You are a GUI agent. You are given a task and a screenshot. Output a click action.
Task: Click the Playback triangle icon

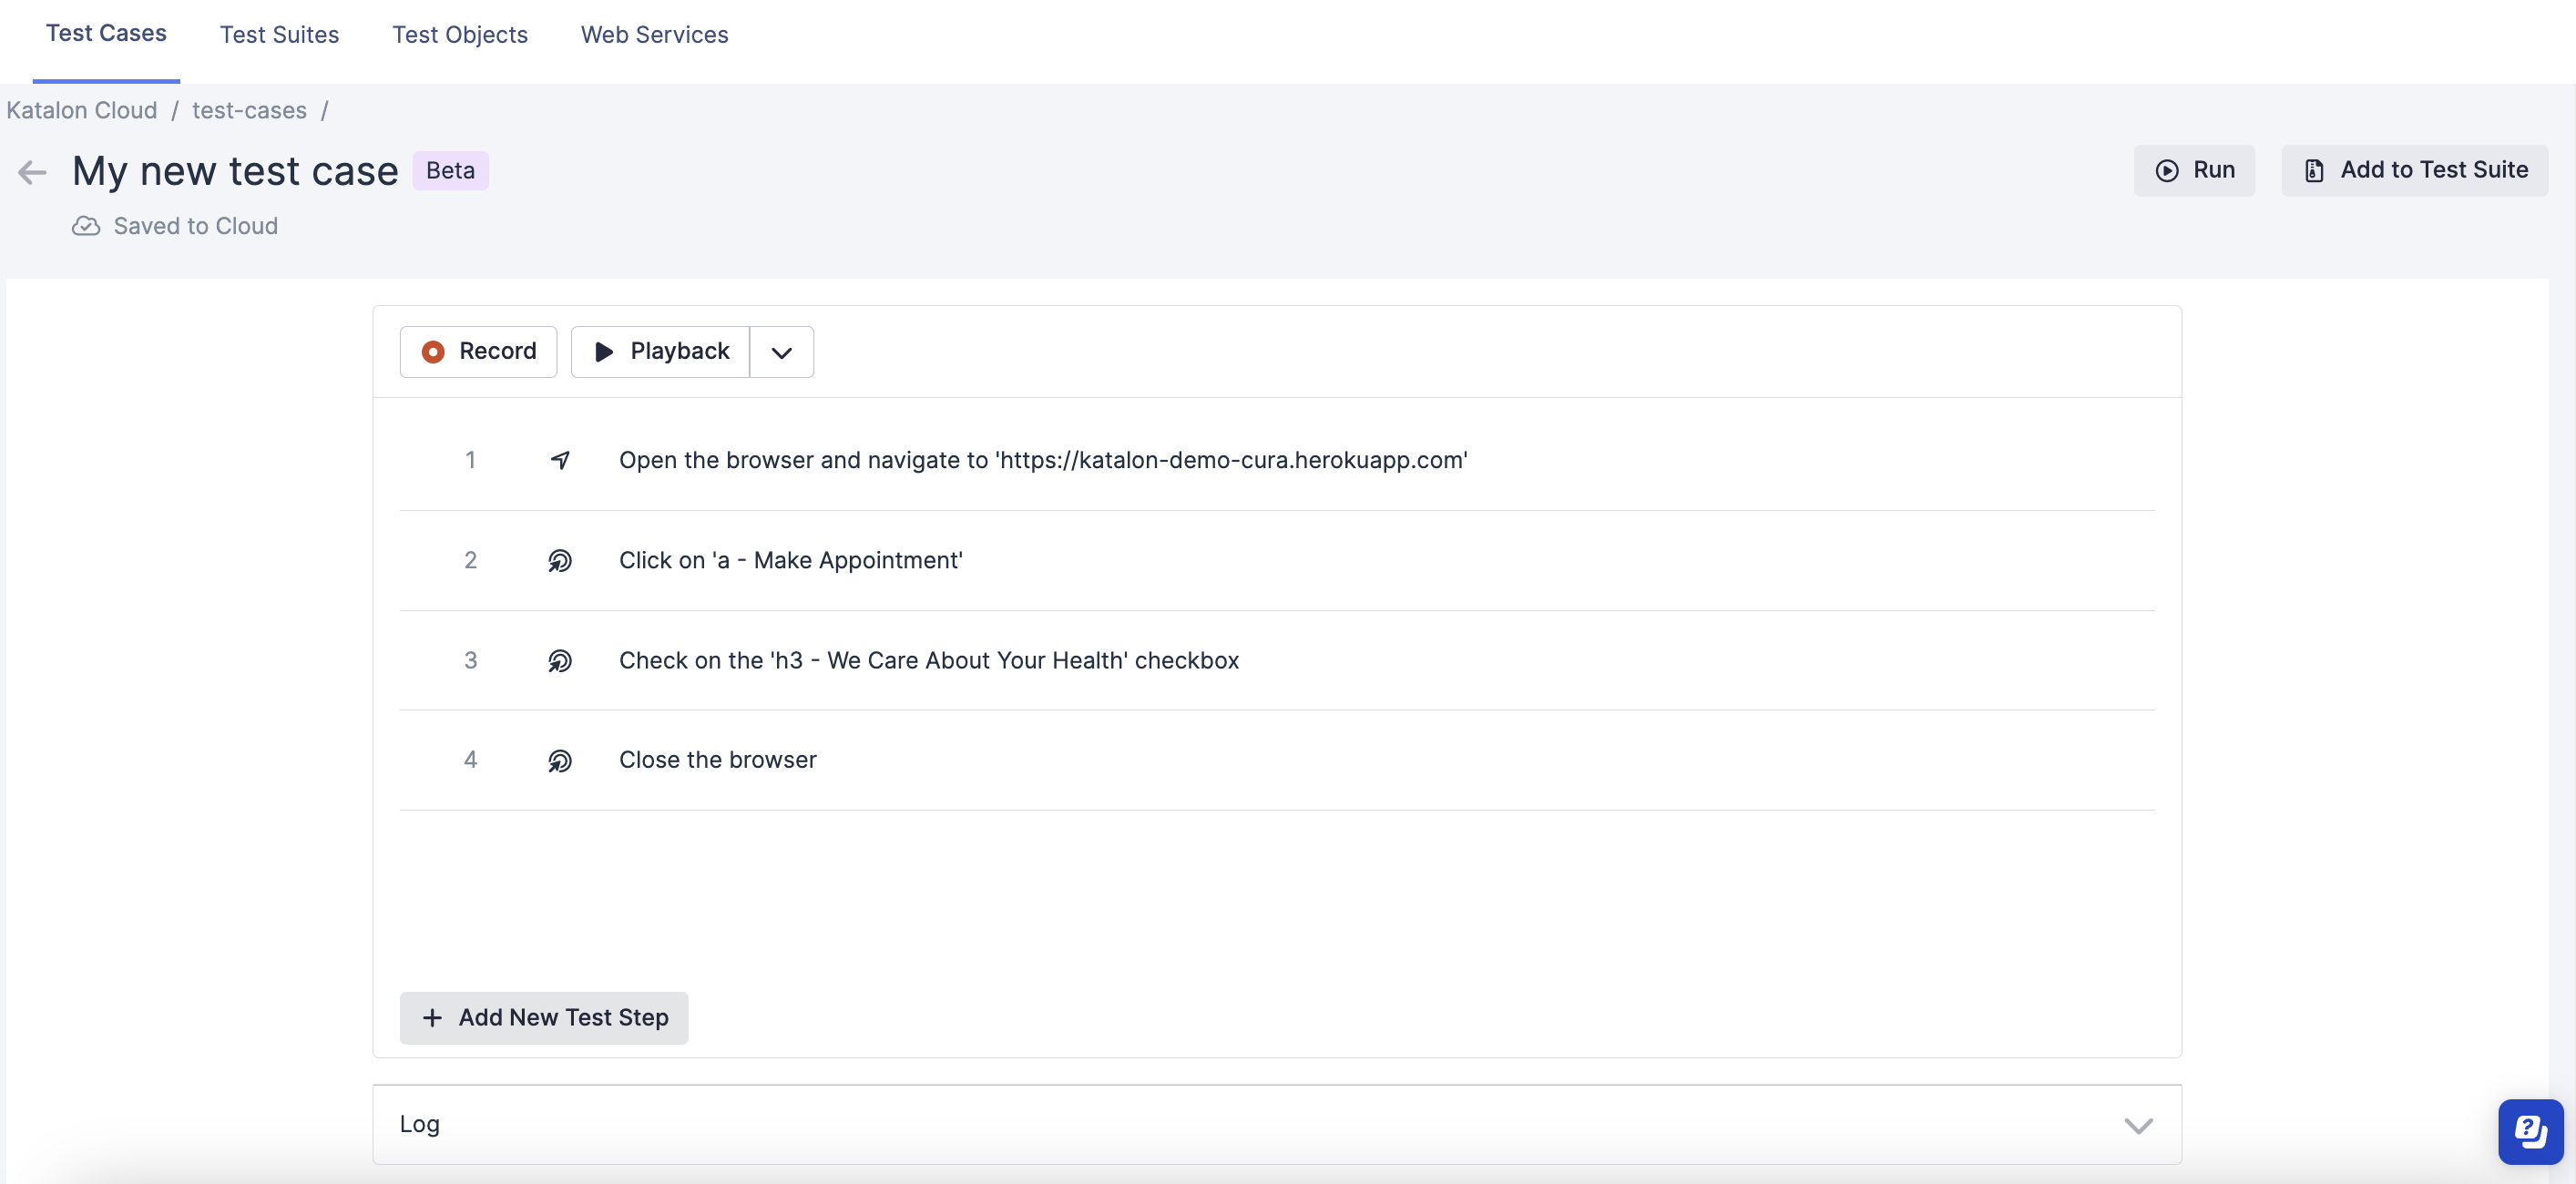(604, 352)
